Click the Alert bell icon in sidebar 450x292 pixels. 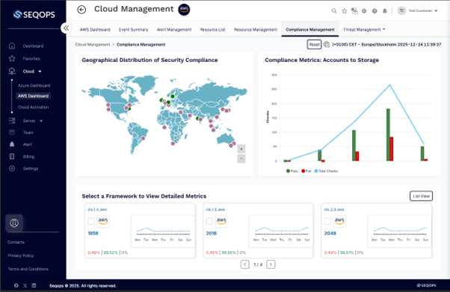(x=12, y=144)
